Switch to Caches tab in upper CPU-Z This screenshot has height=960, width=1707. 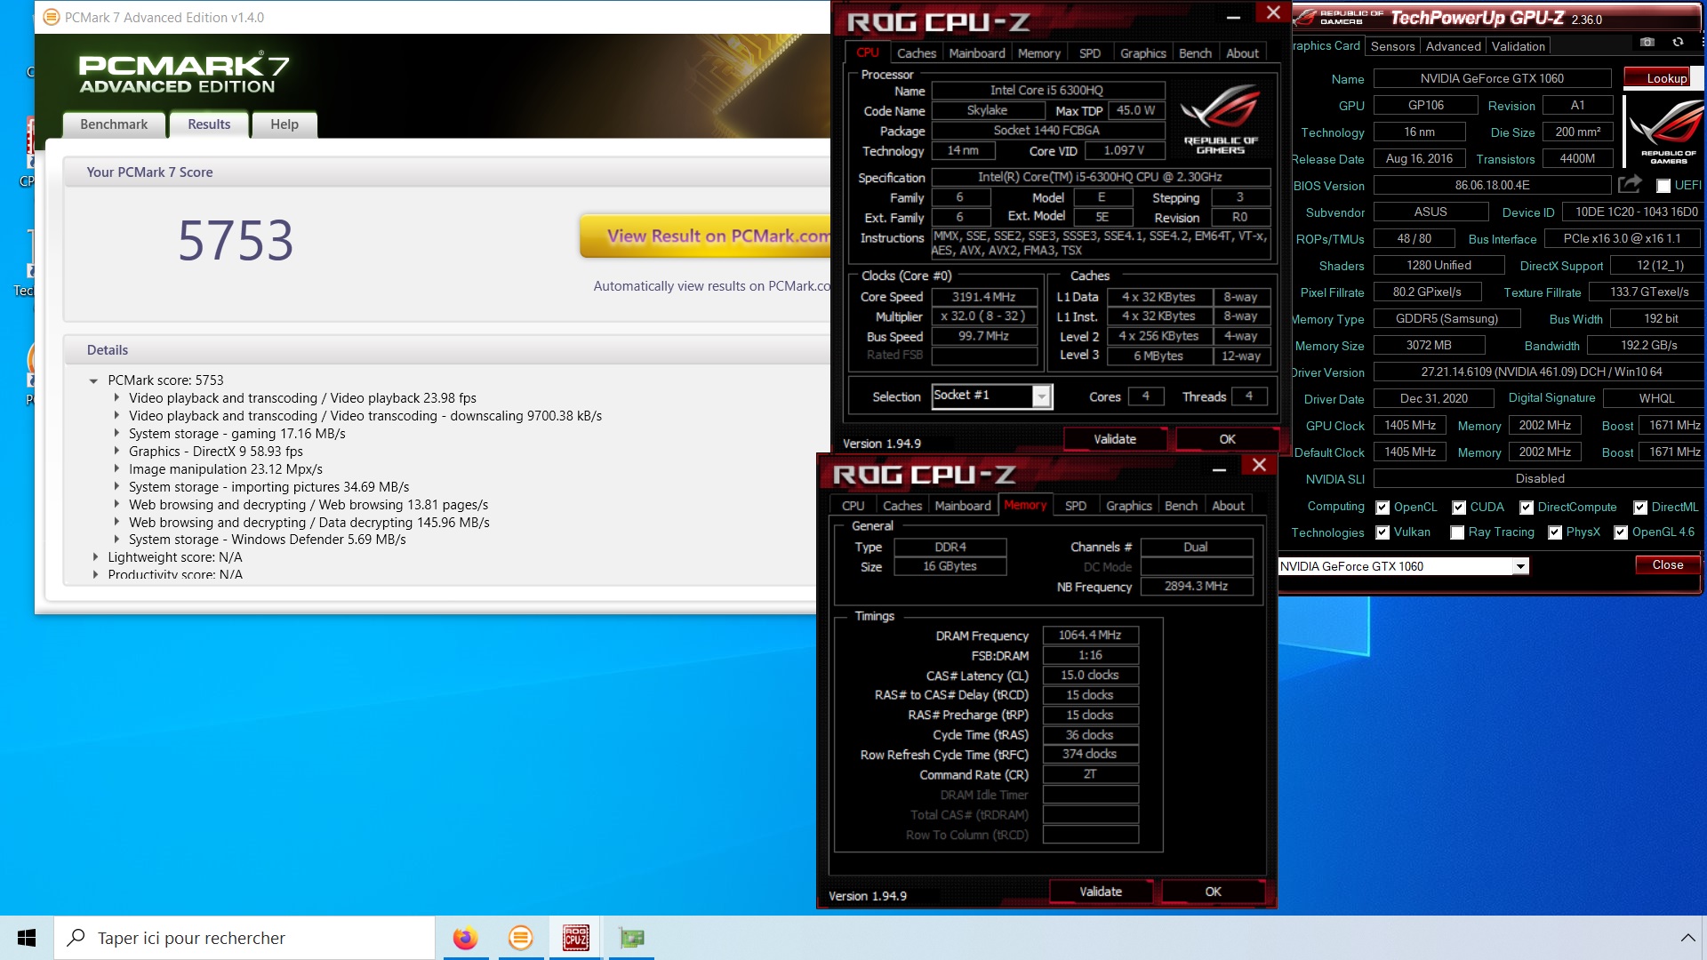[x=916, y=53]
